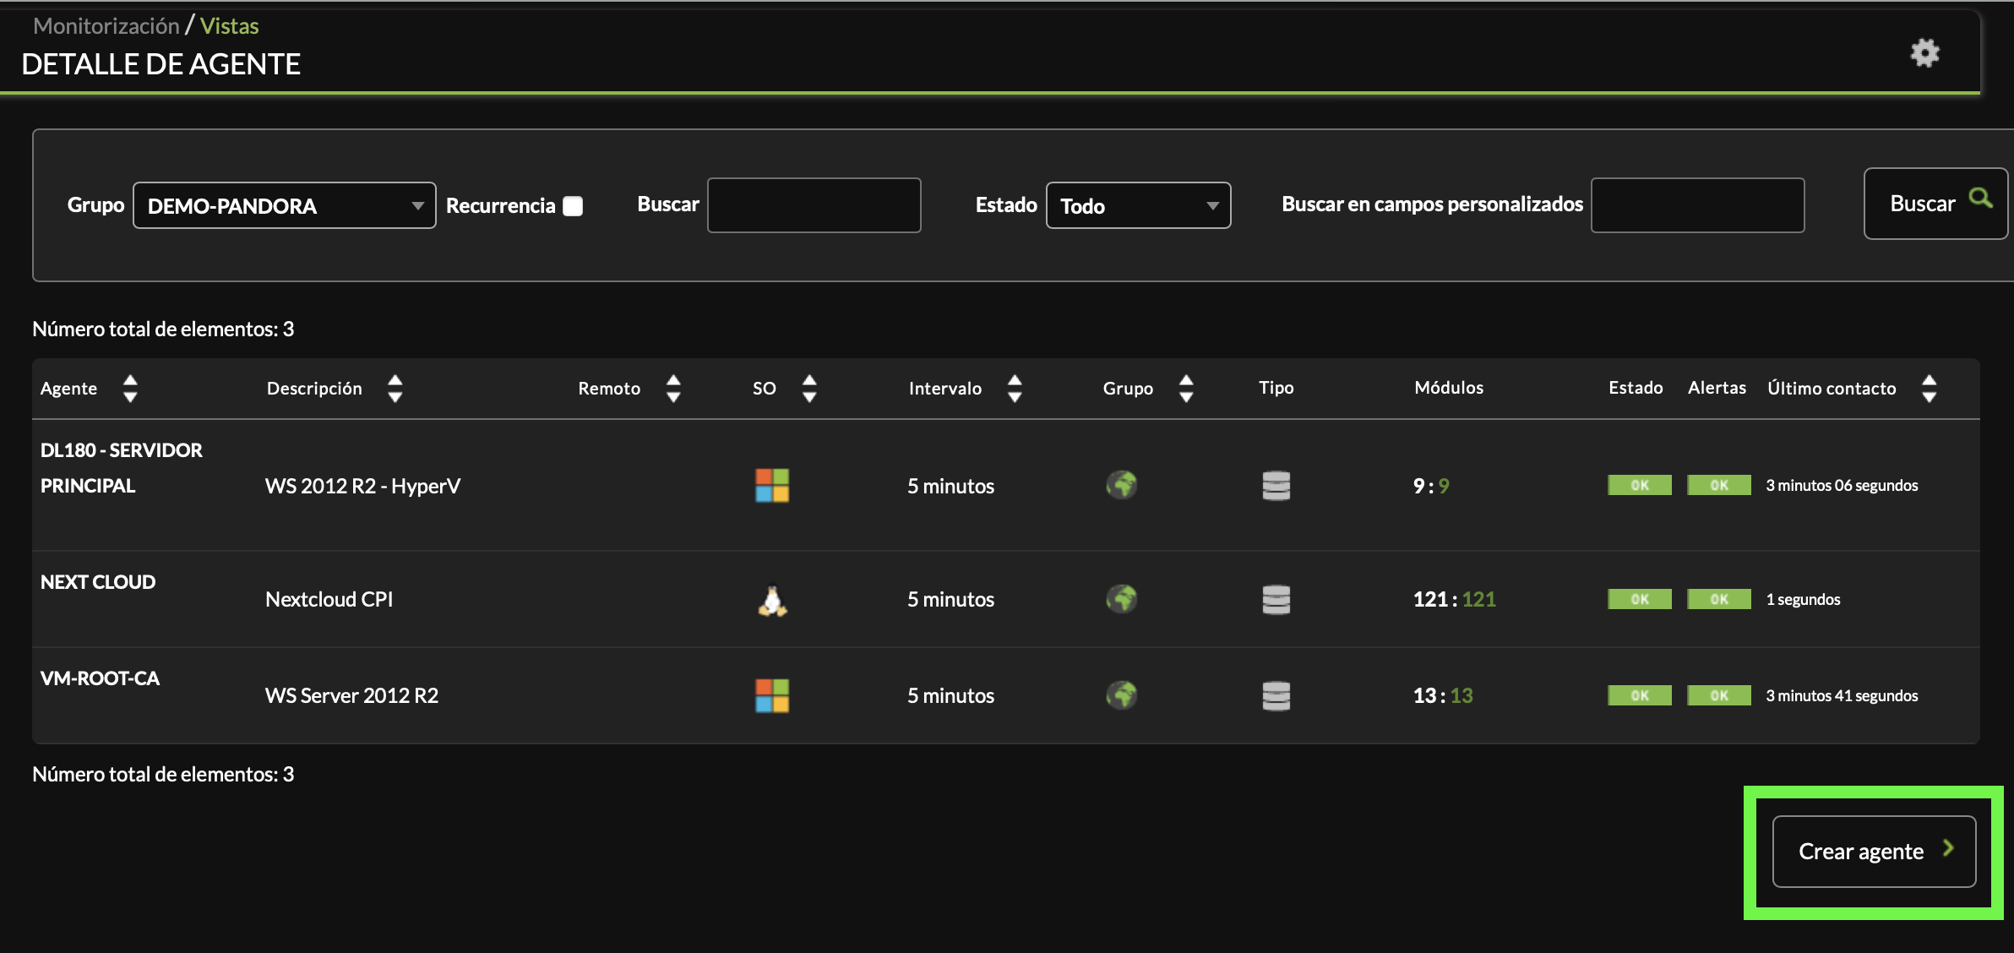Click server type icon in VM-ROOT-CA row
Screen dimensions: 2014x953
click(1276, 696)
